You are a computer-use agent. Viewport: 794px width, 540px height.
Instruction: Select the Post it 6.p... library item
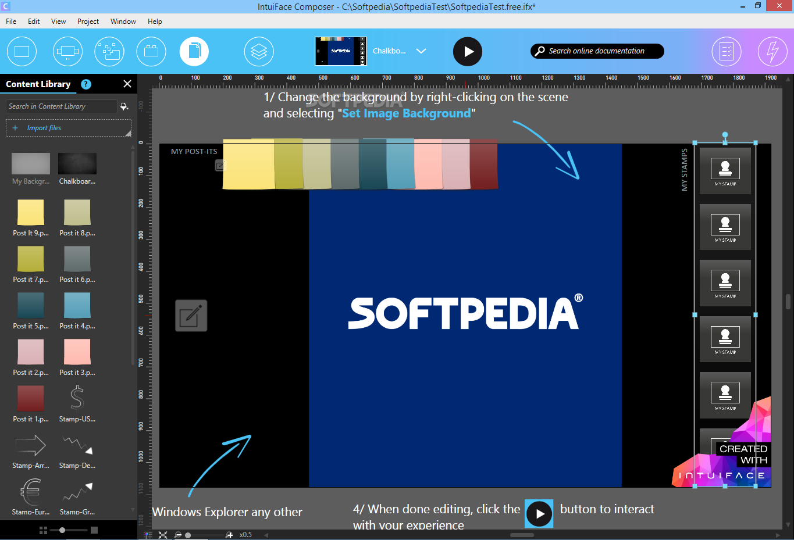coord(77,264)
